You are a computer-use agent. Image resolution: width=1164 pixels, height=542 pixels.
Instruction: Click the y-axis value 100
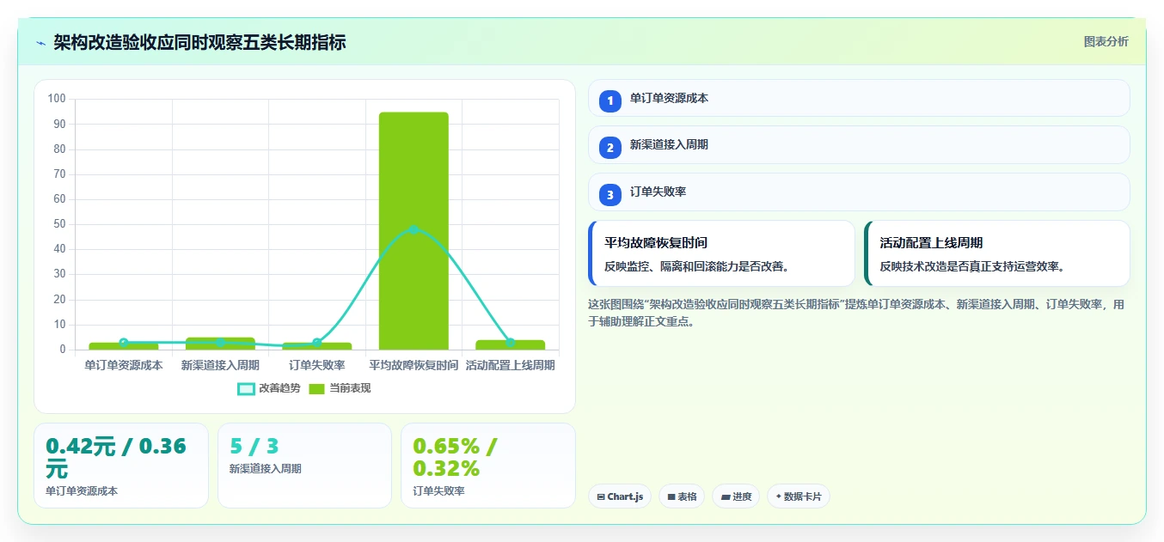click(x=57, y=99)
